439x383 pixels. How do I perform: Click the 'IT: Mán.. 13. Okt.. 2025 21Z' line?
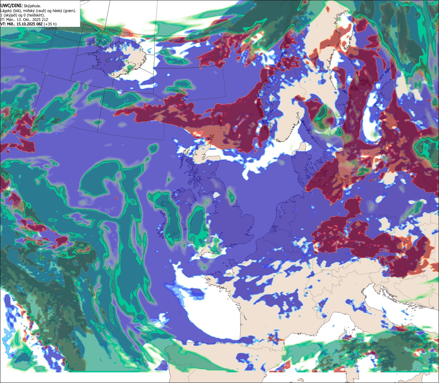pyautogui.click(x=24, y=20)
